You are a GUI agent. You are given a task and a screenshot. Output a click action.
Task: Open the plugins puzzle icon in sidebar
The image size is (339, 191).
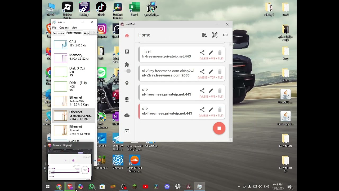(127, 65)
